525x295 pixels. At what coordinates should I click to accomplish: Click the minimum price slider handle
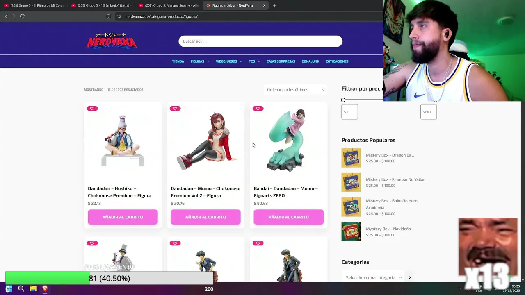tap(343, 100)
